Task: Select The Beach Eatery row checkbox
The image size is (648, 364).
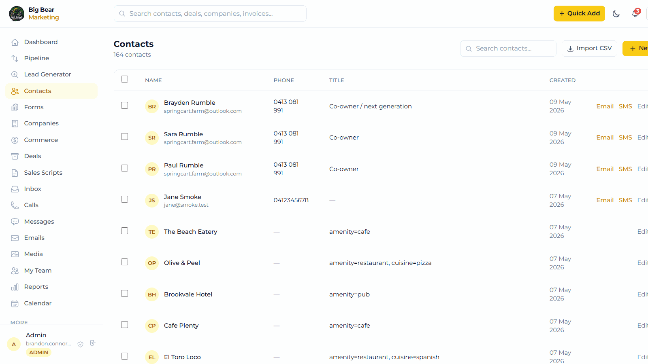Action: click(125, 231)
